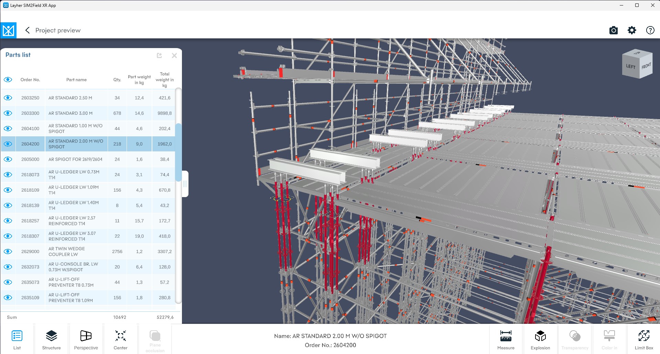Select AR STANDARD 1.00 M W/O SPIGOT
The image size is (660, 354).
pyautogui.click(x=88, y=129)
